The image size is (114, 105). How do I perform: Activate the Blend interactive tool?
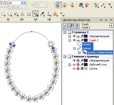35,14
